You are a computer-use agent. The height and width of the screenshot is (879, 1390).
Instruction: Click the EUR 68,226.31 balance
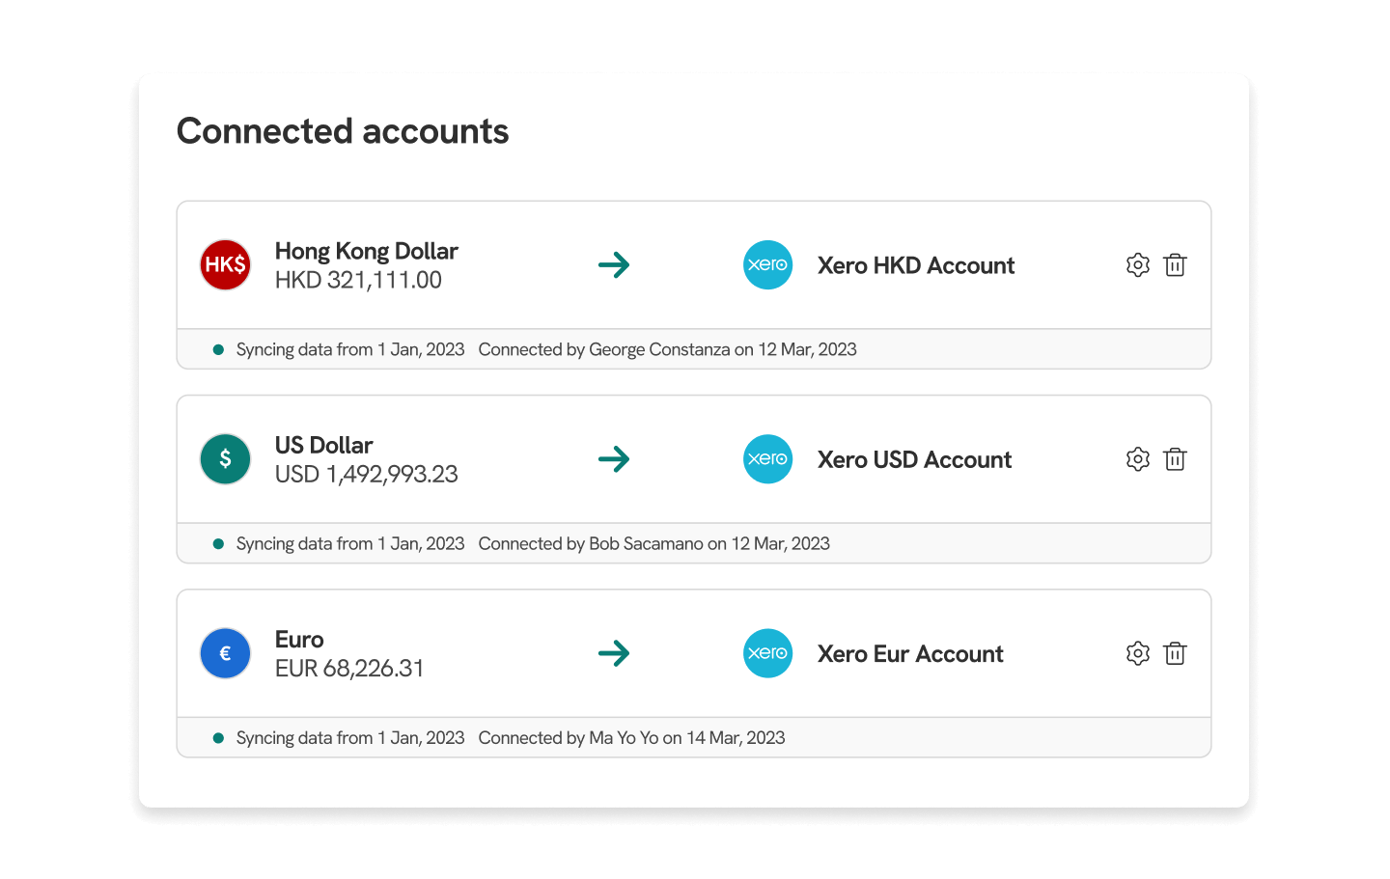[349, 669]
